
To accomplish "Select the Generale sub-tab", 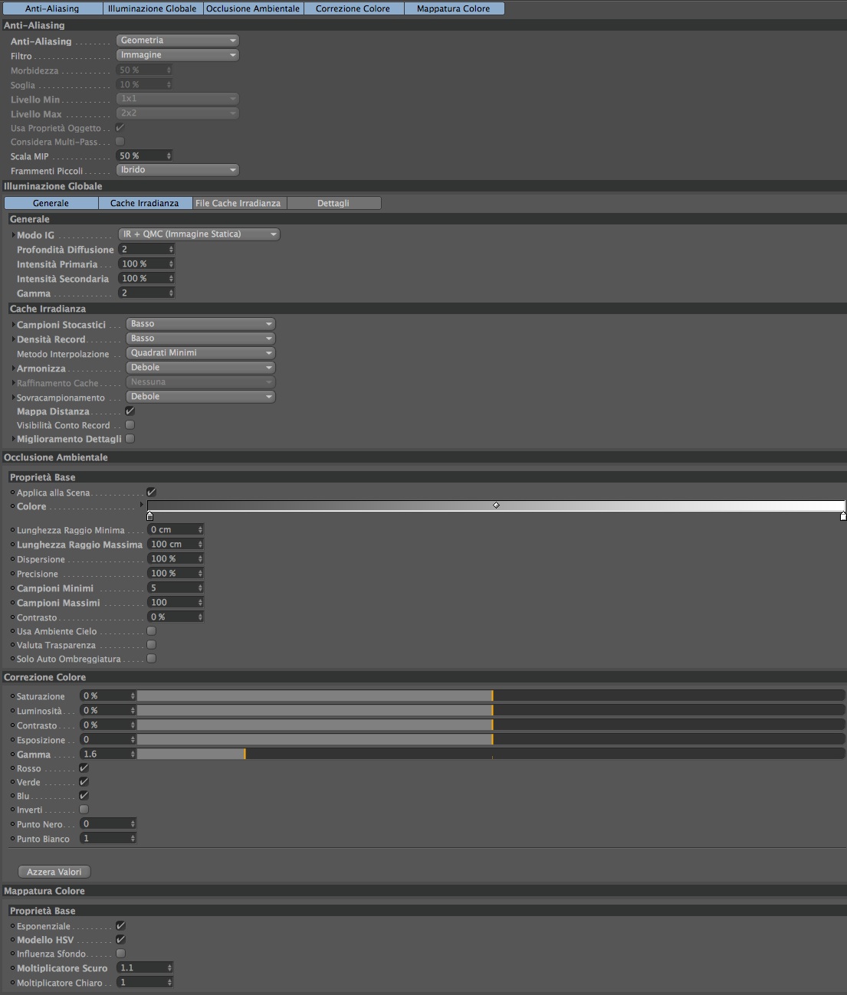I will (51, 203).
